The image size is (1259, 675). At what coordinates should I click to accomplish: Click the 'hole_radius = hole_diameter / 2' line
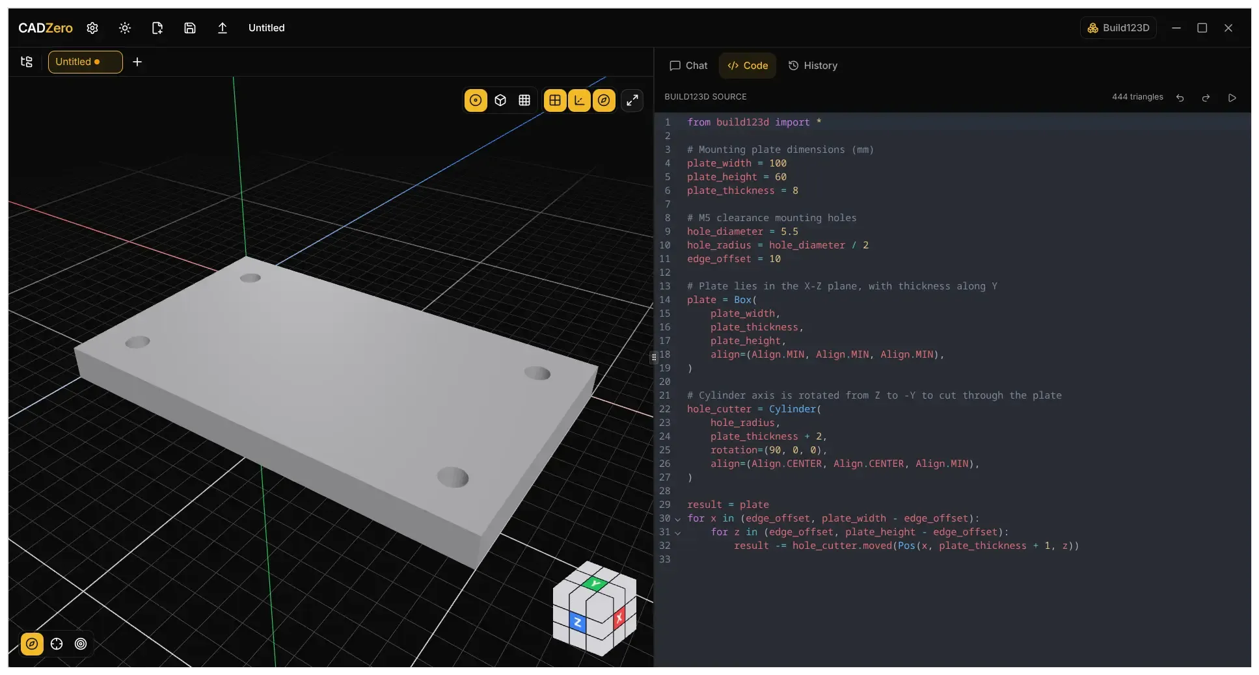(x=778, y=245)
